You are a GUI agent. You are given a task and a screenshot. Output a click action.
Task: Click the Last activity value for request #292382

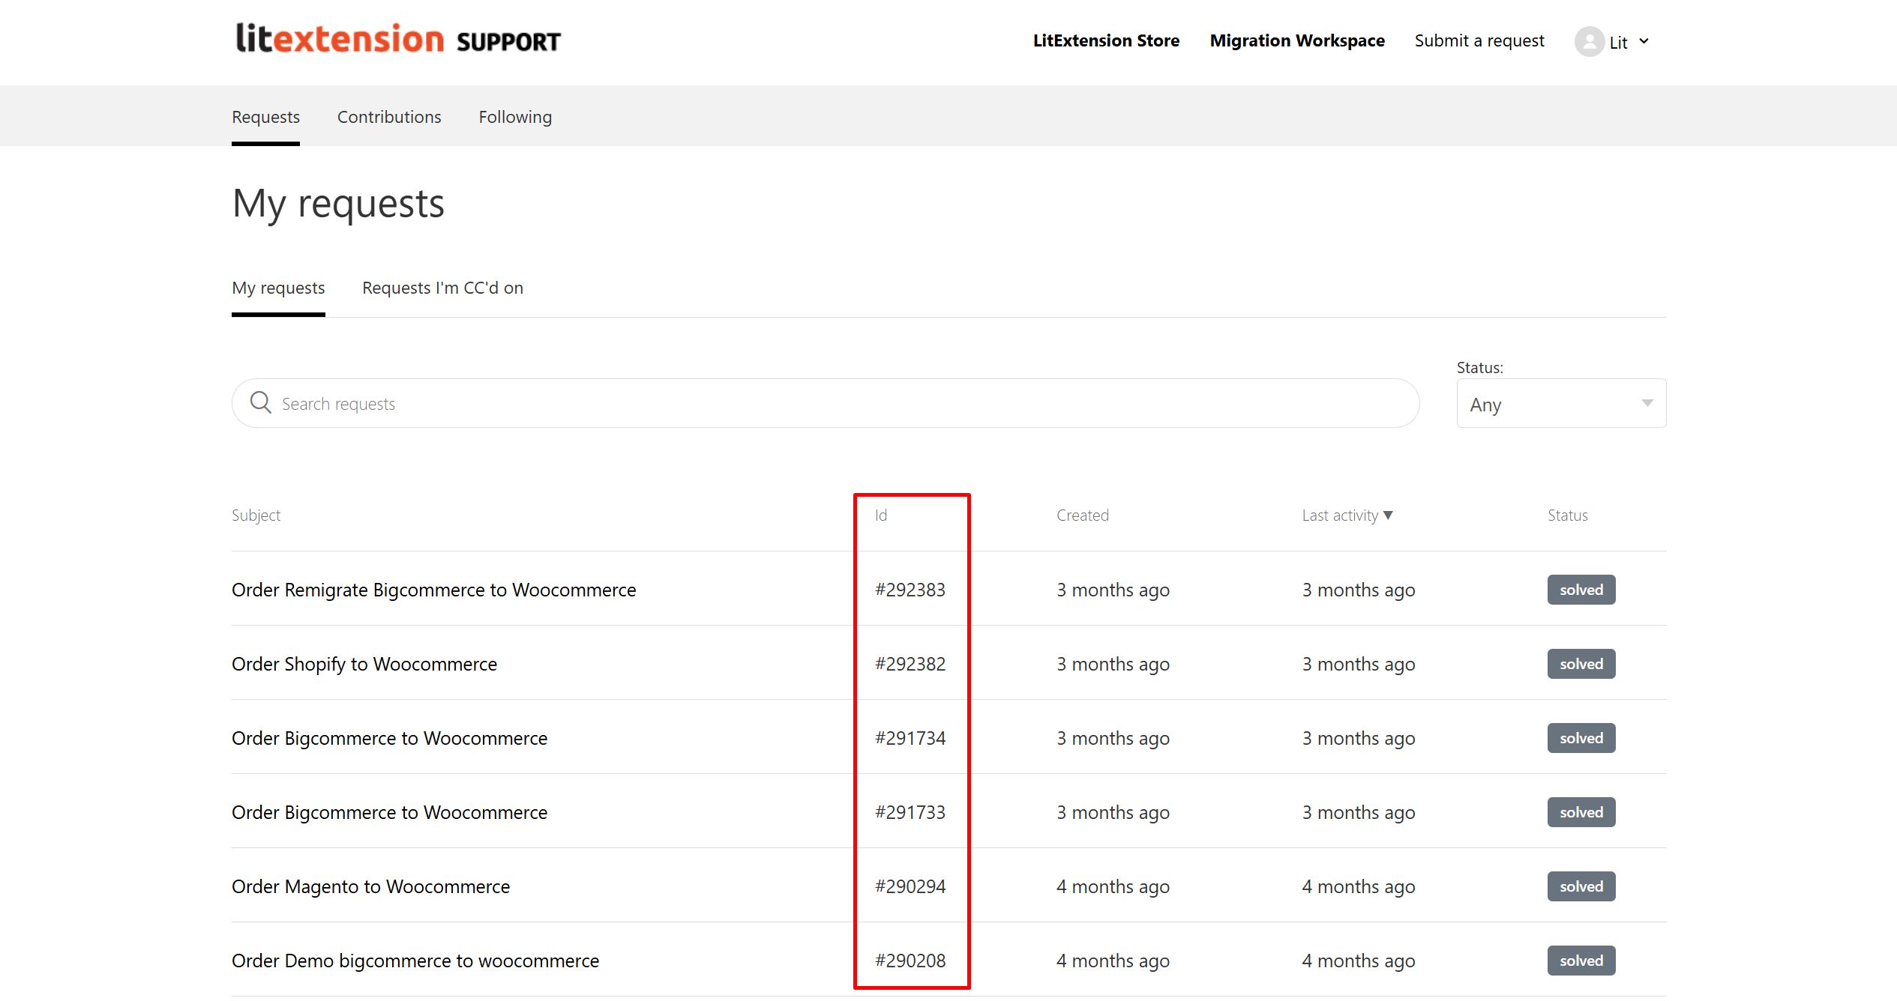[x=1359, y=664]
